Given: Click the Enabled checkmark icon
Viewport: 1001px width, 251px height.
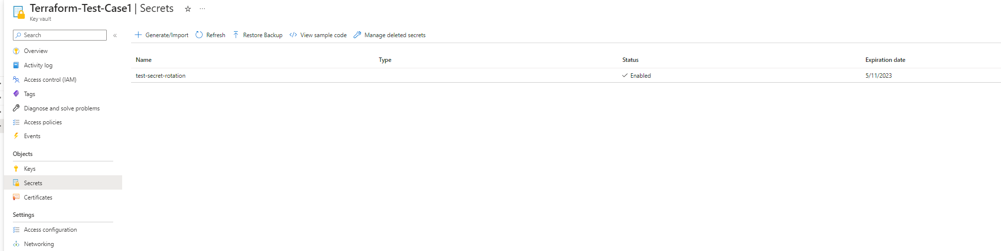Looking at the screenshot, I should 625,76.
